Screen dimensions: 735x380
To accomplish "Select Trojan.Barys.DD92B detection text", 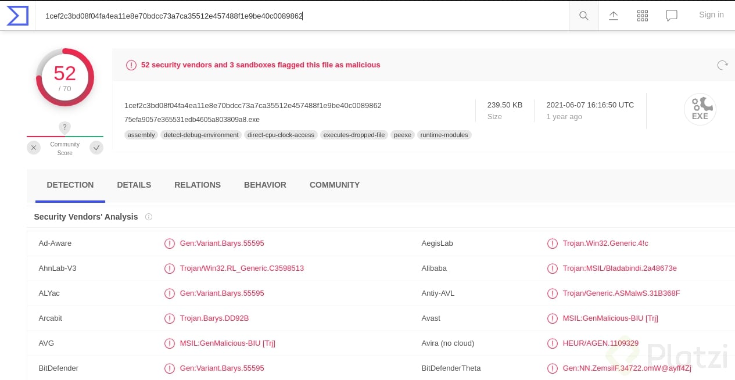I will pos(214,318).
